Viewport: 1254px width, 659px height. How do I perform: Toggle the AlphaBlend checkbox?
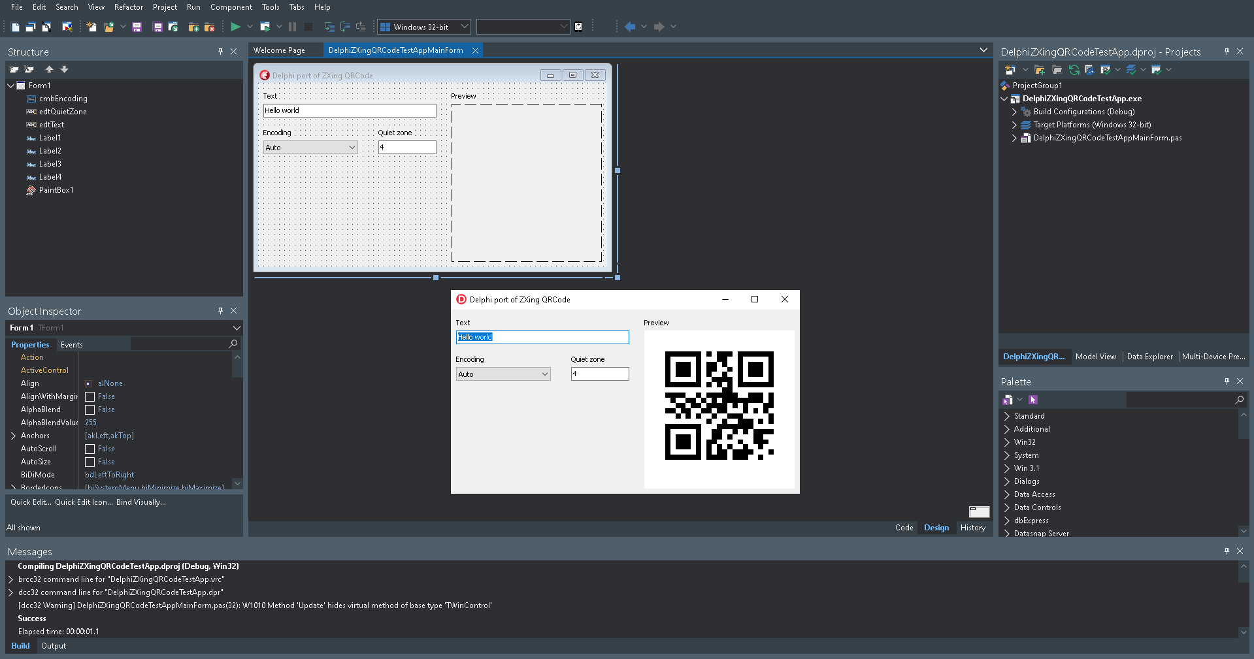[x=90, y=410]
